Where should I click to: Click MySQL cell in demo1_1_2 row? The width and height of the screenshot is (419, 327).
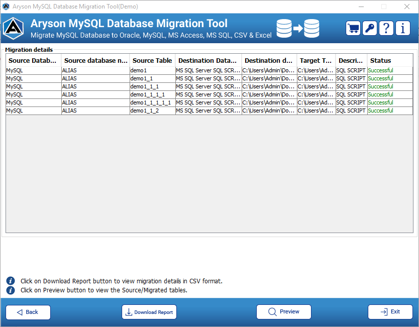[34, 111]
